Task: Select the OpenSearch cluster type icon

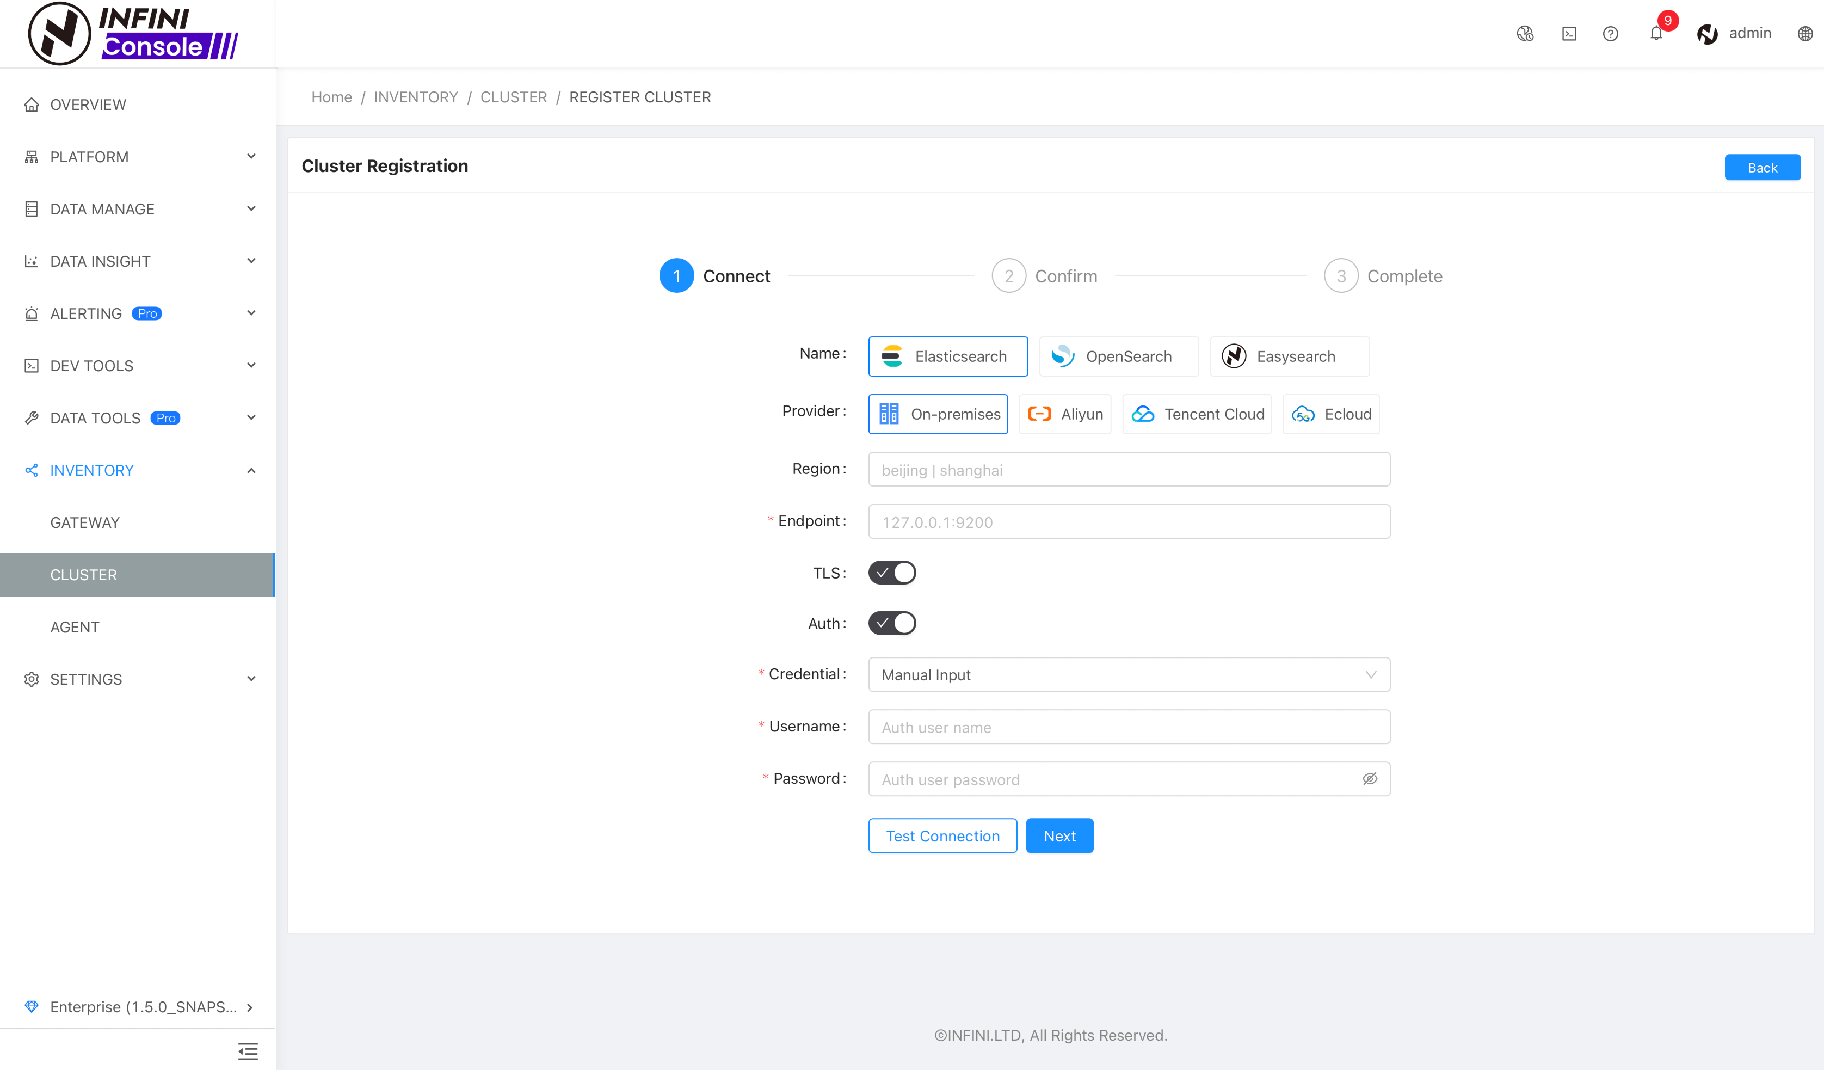Action: point(1062,355)
